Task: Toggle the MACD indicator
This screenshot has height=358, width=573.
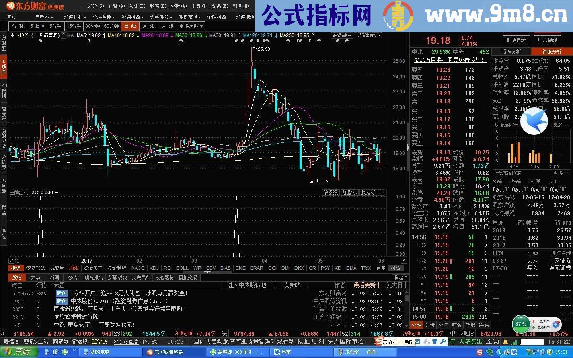Action: [138, 268]
